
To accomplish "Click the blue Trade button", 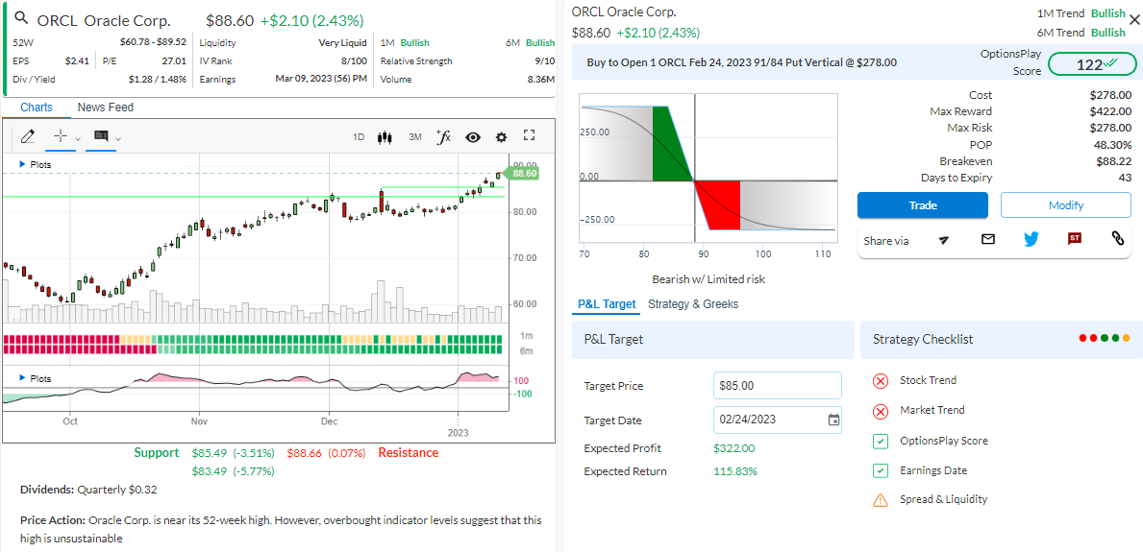I will pos(922,205).
